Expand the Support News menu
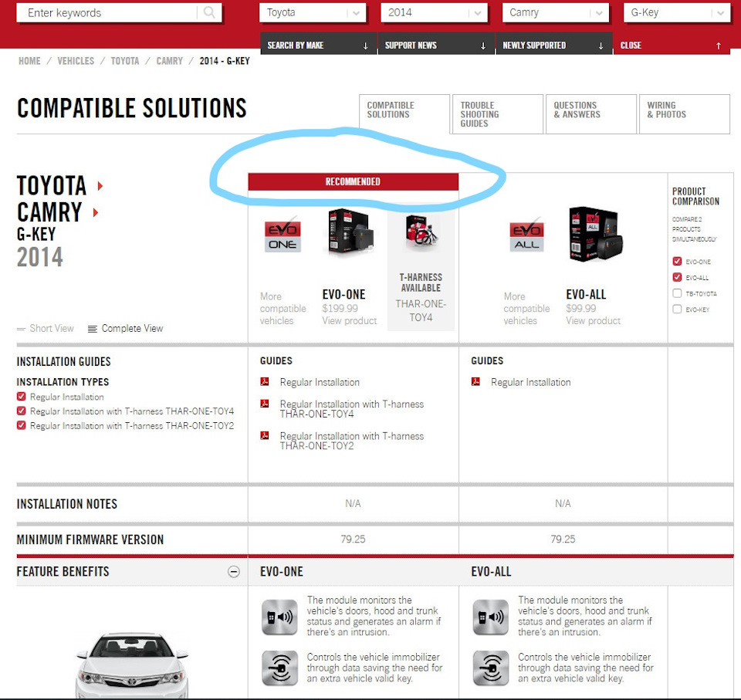741x700 pixels. point(436,45)
